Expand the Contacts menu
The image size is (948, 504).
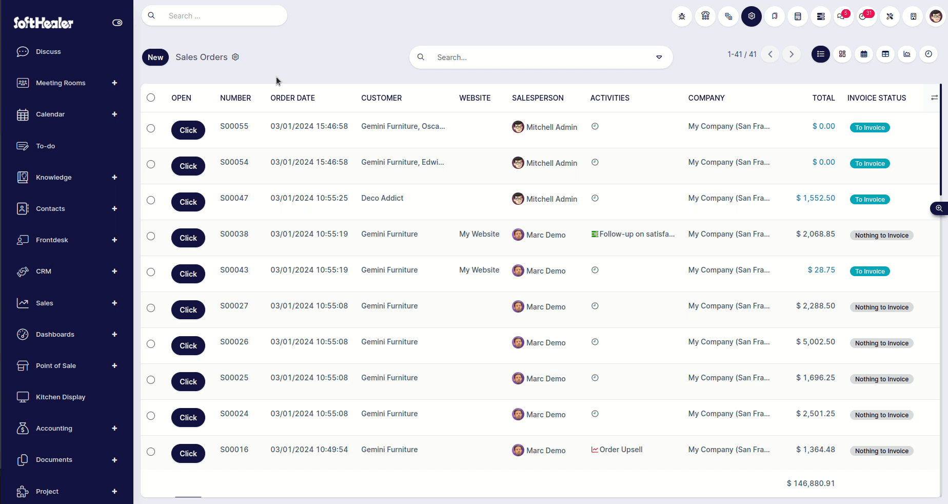click(x=114, y=208)
